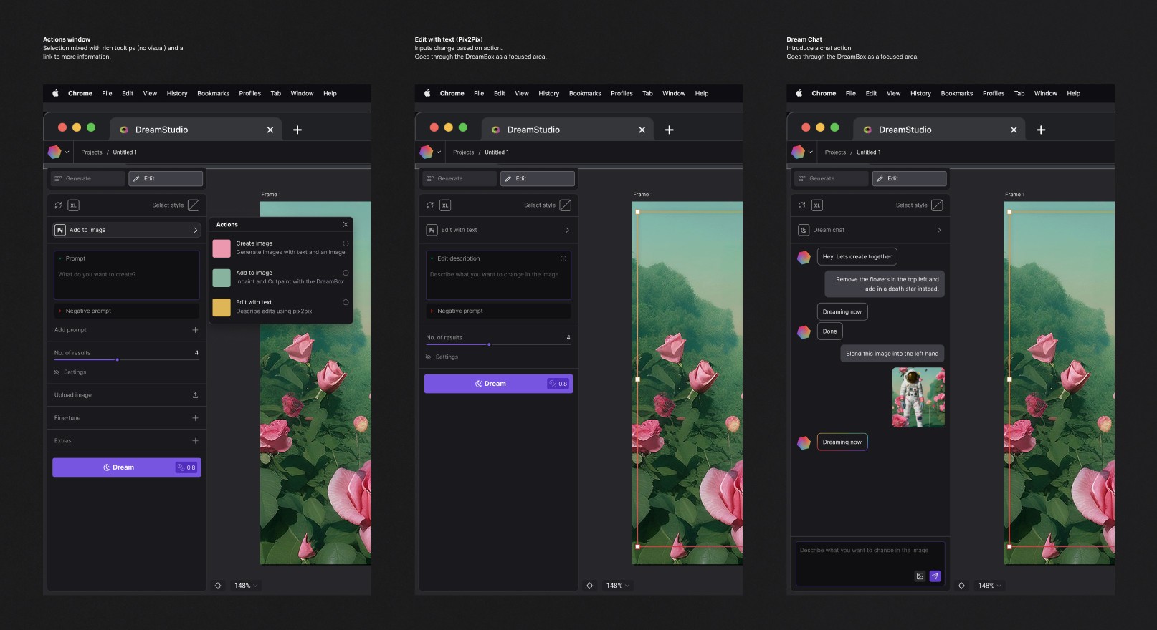
Task: Click the yellow Edit with text swatch
Action: [222, 307]
